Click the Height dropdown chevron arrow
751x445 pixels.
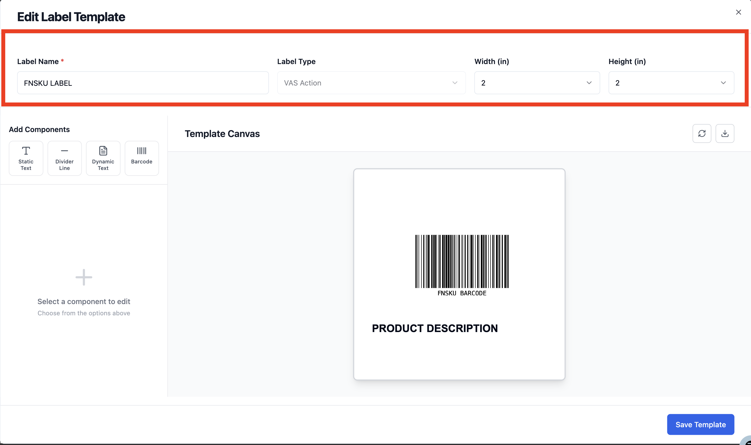[x=723, y=83]
